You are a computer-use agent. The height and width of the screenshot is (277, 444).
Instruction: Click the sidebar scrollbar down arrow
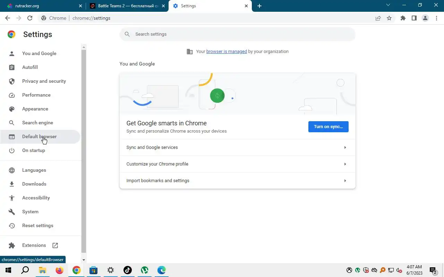[84, 260]
